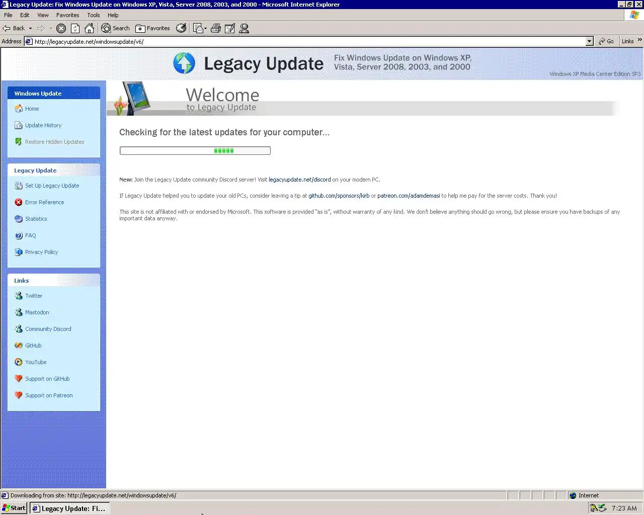This screenshot has height=515, width=644.
Task: Click the 7:23 AM system clock
Action: pos(624,508)
